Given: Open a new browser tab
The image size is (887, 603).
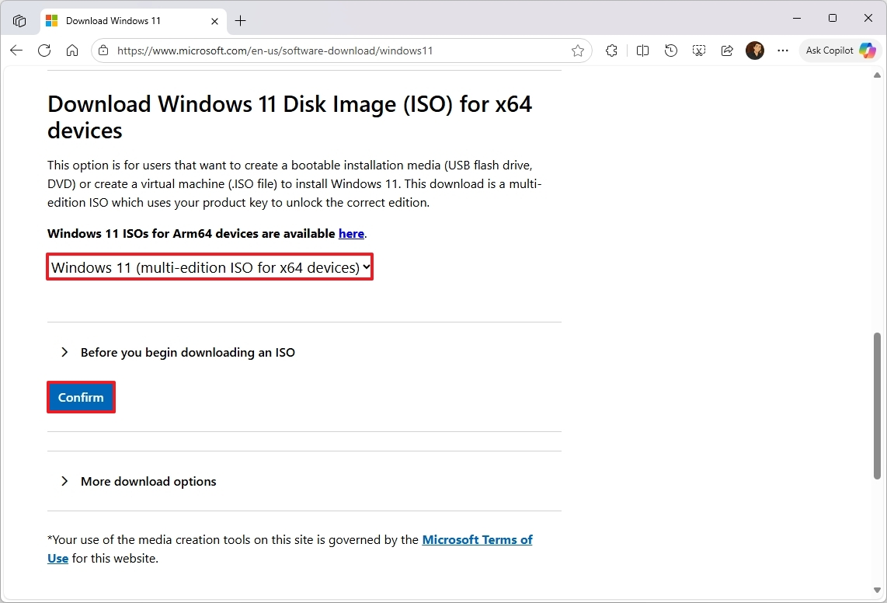Looking at the screenshot, I should tap(241, 21).
